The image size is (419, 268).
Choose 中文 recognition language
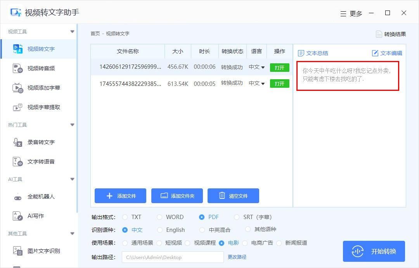[x=125, y=230]
